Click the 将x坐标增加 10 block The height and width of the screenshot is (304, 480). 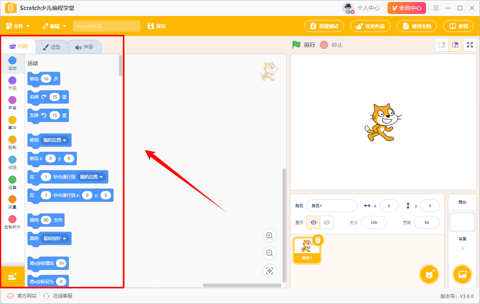48,263
